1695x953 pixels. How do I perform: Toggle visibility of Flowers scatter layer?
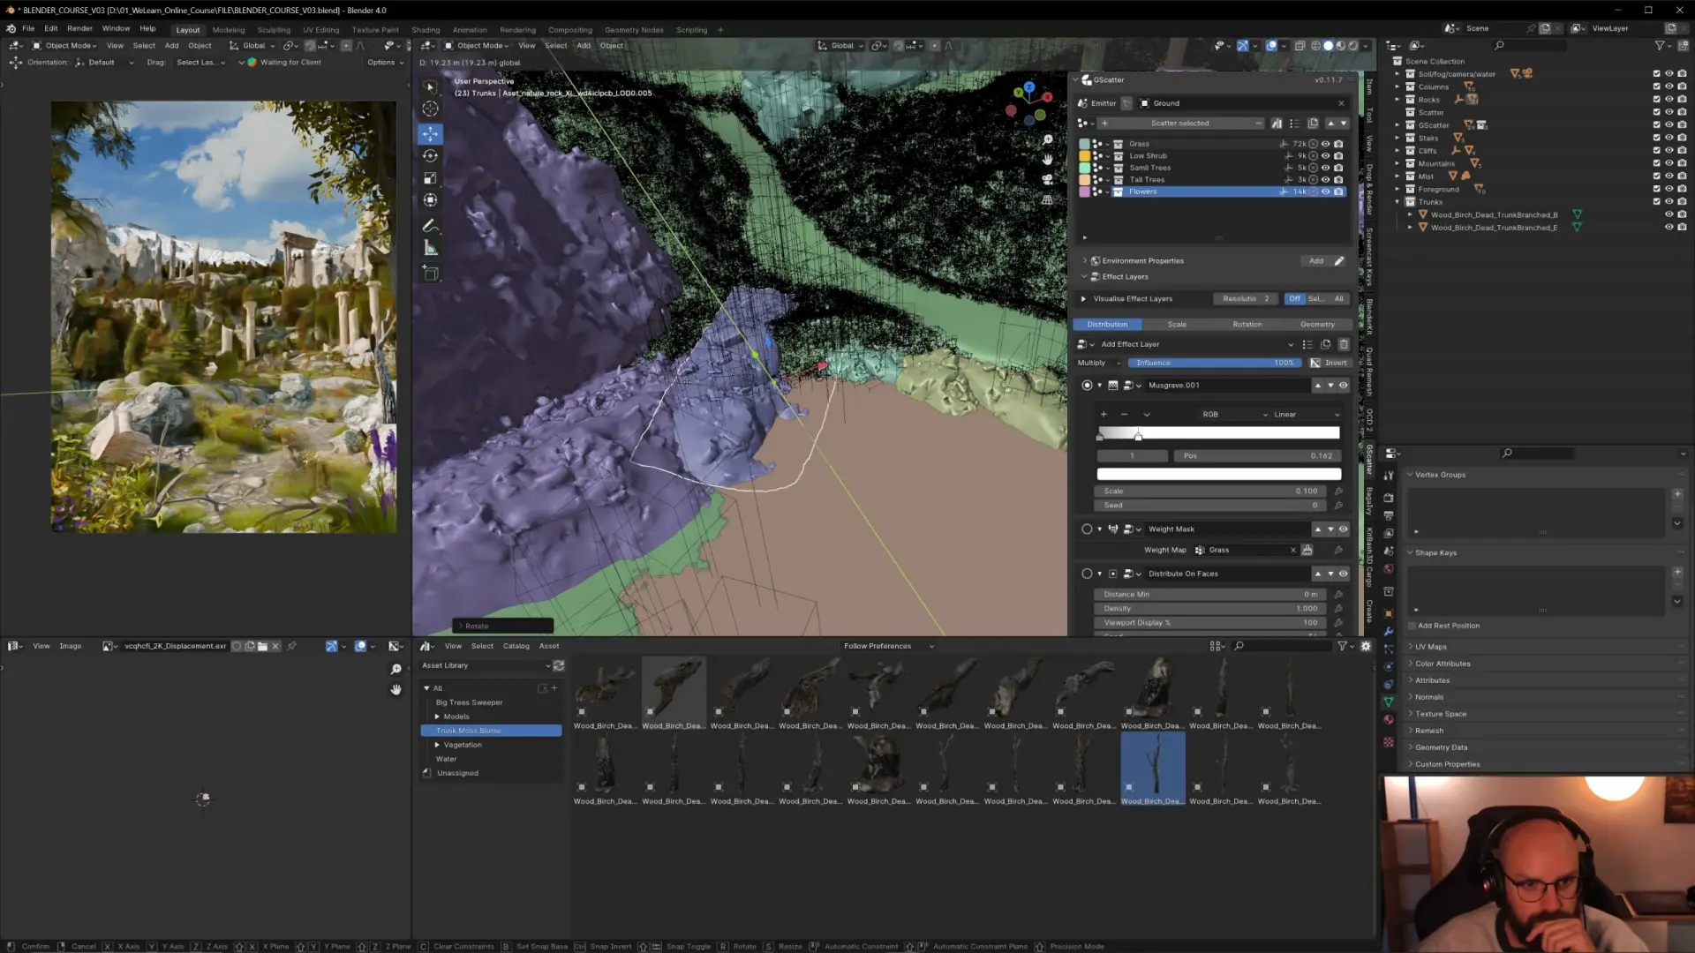1325,191
